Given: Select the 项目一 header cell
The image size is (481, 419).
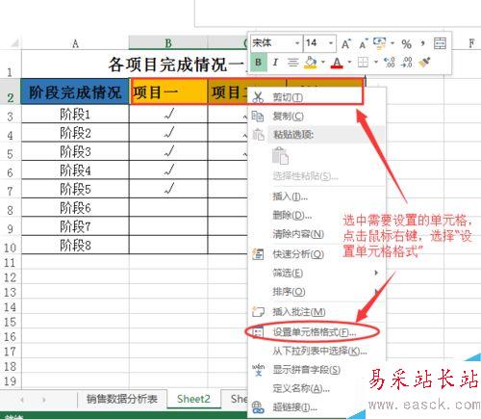Looking at the screenshot, I should point(168,92).
